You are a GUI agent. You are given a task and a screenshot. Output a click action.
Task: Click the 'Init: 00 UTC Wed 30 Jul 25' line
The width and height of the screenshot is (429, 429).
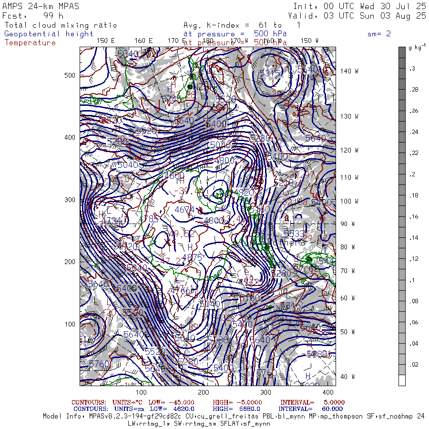point(360,6)
